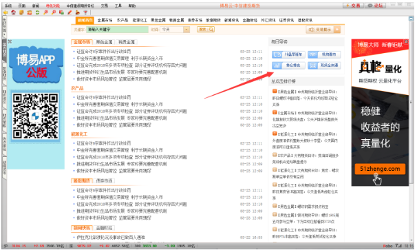
Task: Click the 论坛 button in the title bar
Action: [x=375, y=6]
